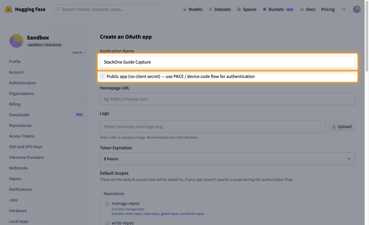Click the Application Name input field
369x225 pixels.
tap(227, 62)
